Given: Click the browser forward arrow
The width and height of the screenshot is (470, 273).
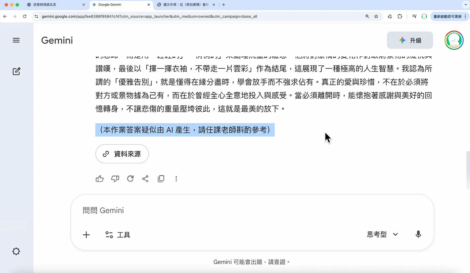Looking at the screenshot, I should [x=14, y=16].
